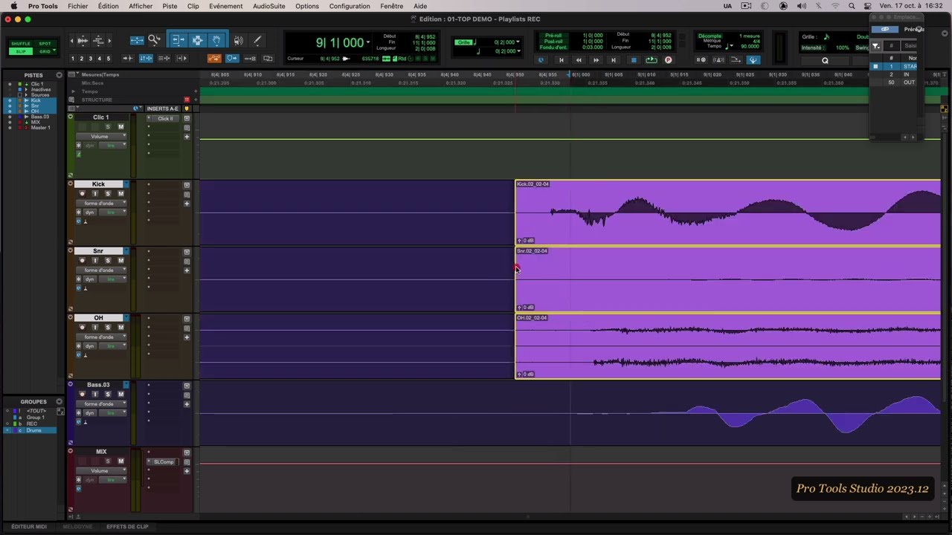Select Bass.03 in the PISTES list
This screenshot has width=952, height=535.
40,117
